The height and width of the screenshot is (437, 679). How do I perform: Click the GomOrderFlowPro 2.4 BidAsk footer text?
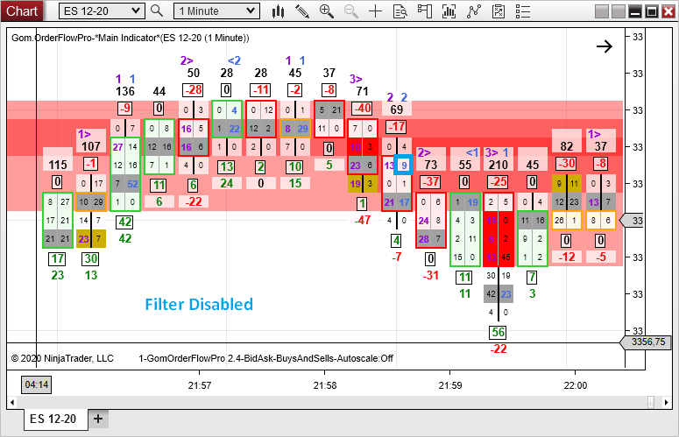tap(265, 358)
